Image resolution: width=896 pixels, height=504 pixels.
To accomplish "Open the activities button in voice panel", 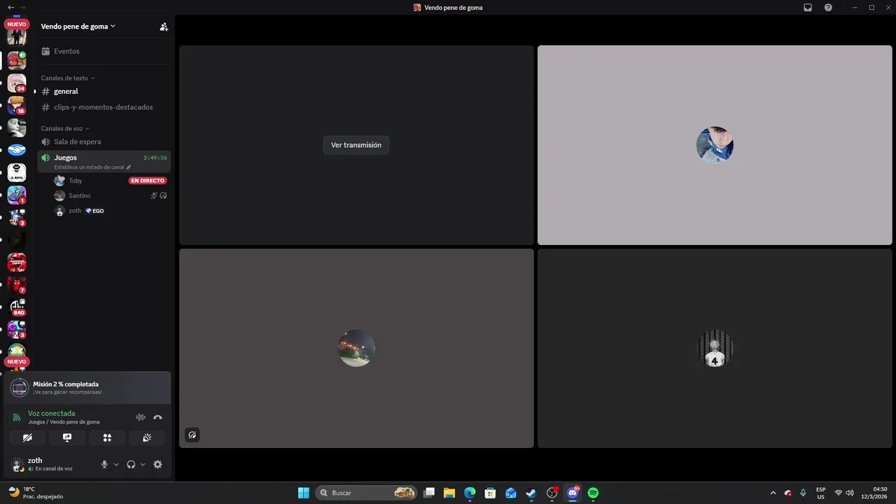I will 107,437.
